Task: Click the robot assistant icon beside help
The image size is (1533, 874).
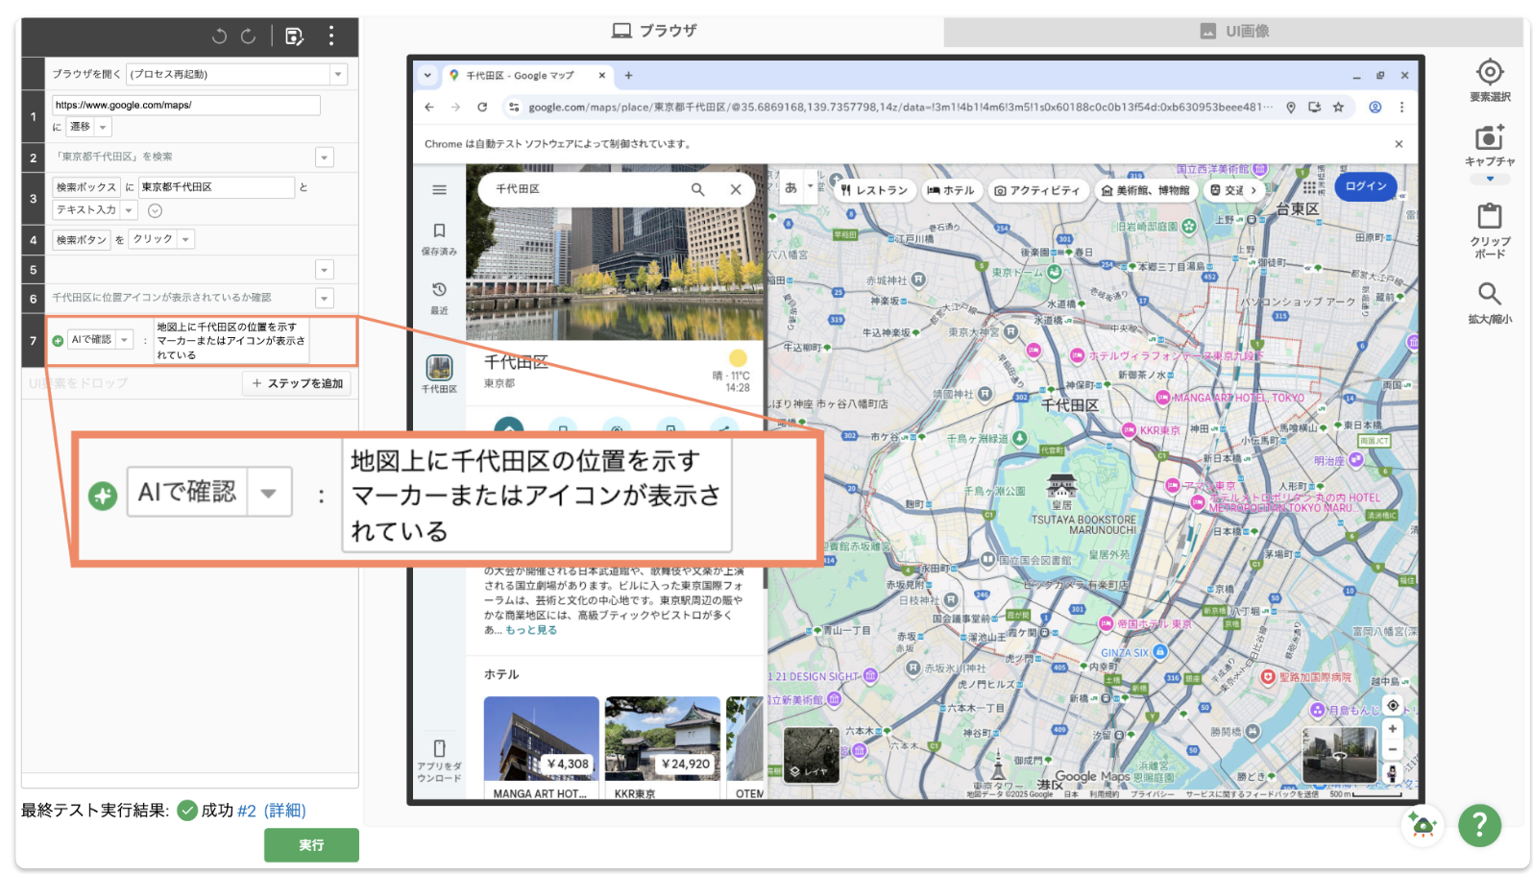Action: click(1423, 825)
